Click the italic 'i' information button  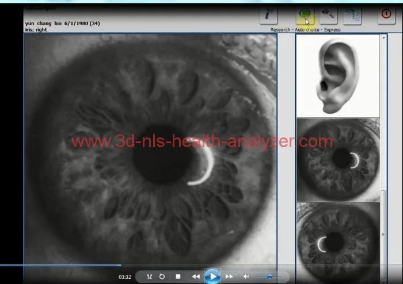tap(268, 15)
